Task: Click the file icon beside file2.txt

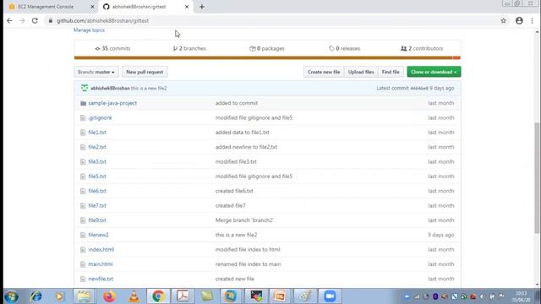Action: point(83,147)
